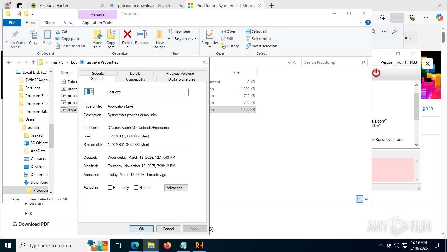Open the Previous Versions tab

coord(180,73)
